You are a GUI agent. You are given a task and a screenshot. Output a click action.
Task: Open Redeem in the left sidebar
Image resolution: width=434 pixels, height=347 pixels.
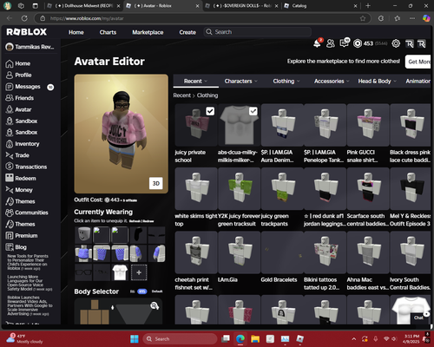[21, 178]
